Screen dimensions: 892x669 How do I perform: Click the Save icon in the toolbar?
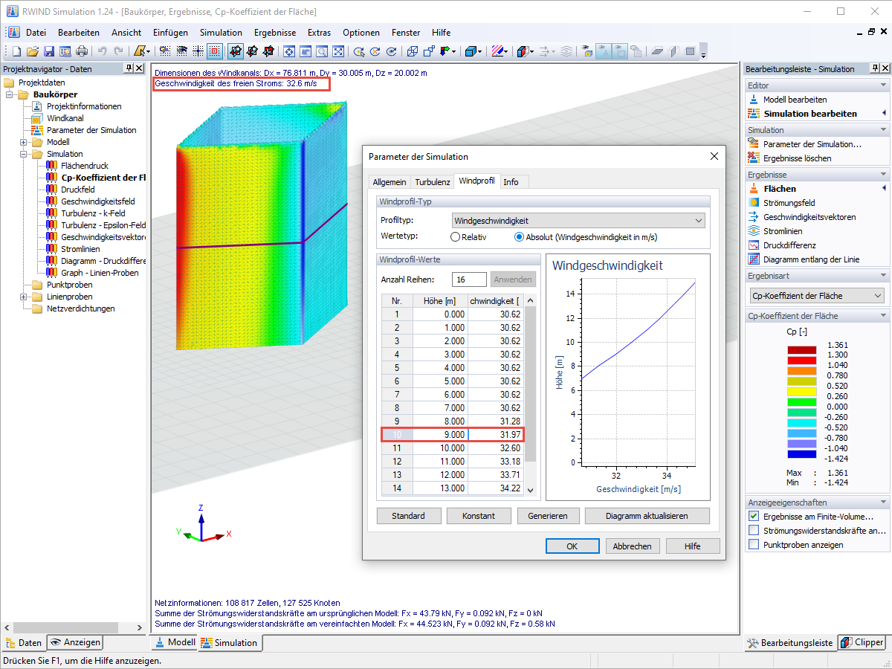(x=49, y=51)
